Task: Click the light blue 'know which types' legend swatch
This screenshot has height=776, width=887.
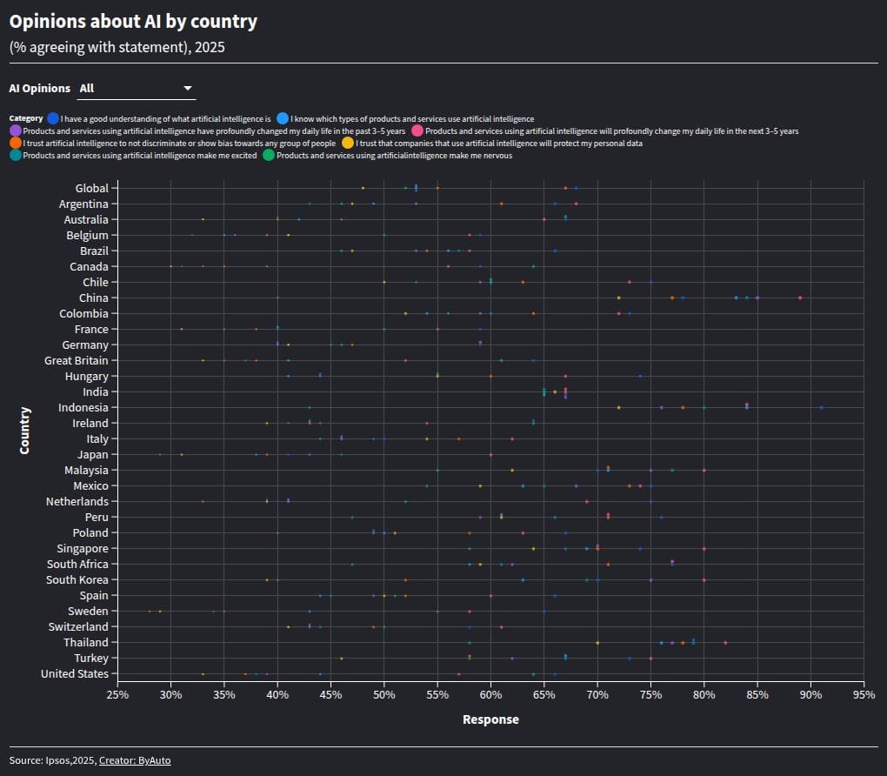Action: click(283, 118)
